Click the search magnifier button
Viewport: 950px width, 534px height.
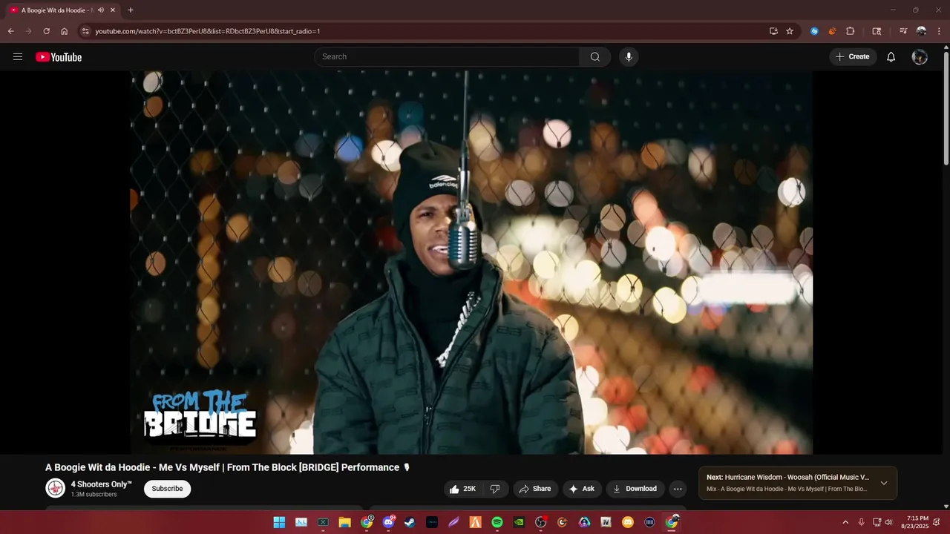(595, 57)
